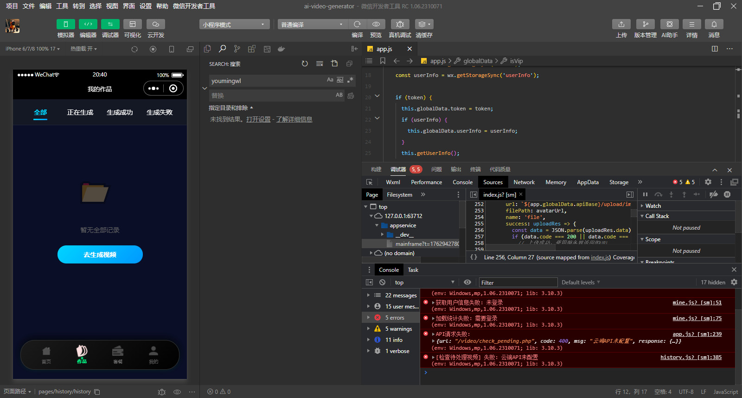Switch to the Network tab
This screenshot has height=398, width=742.
(524, 182)
